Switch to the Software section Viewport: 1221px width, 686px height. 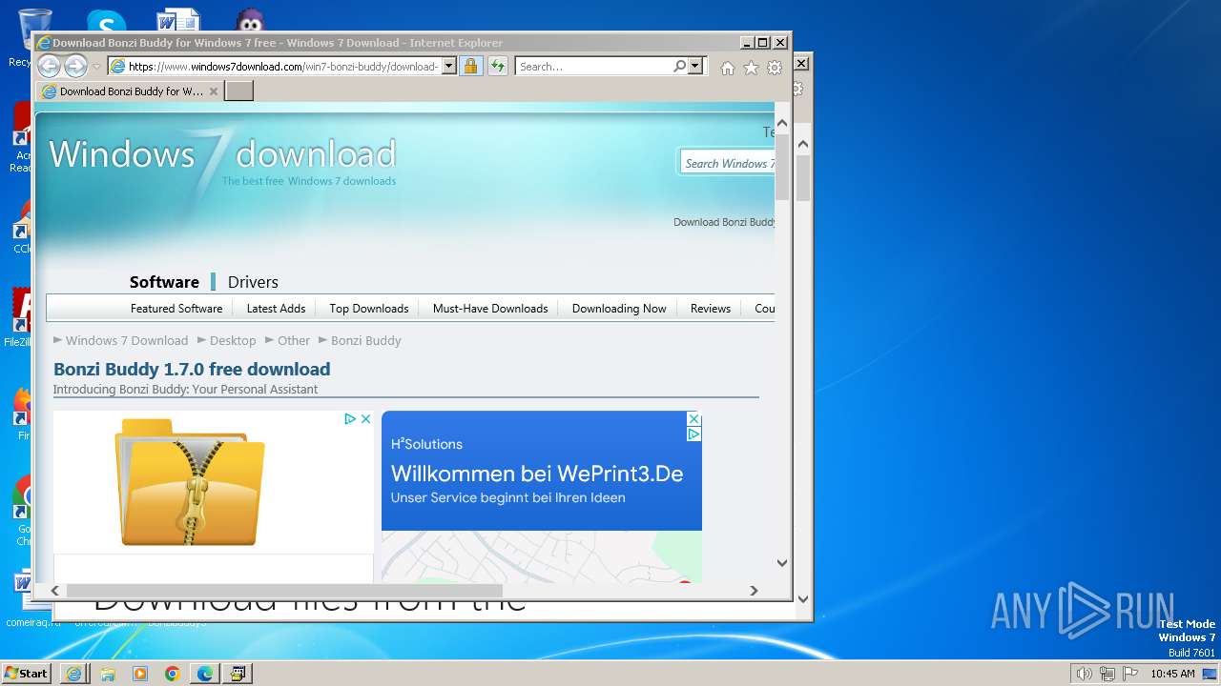[x=164, y=282]
